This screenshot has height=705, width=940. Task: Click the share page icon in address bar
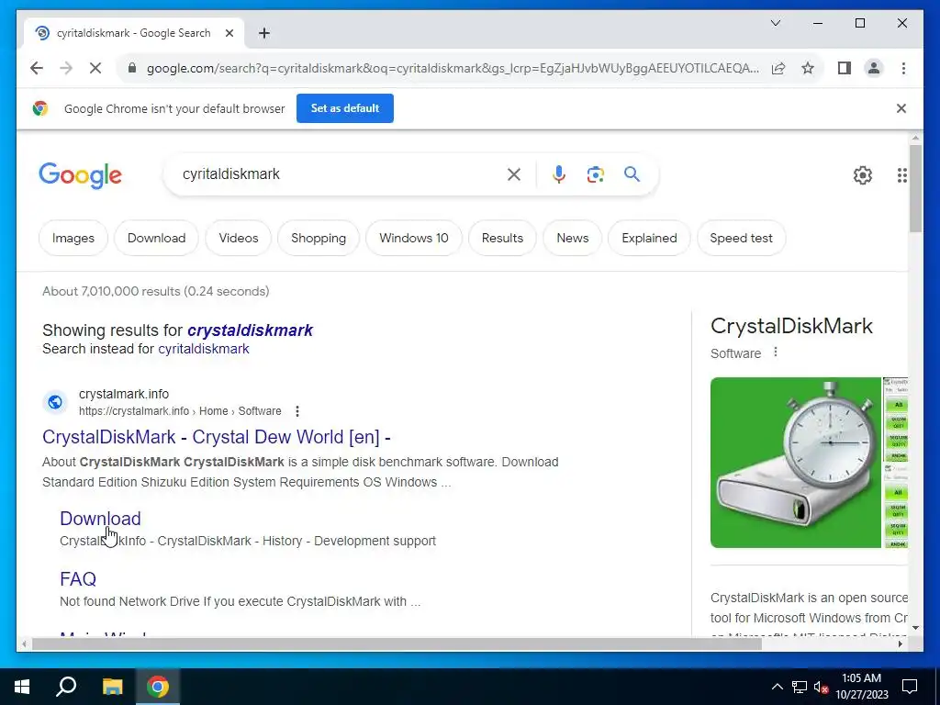point(778,68)
